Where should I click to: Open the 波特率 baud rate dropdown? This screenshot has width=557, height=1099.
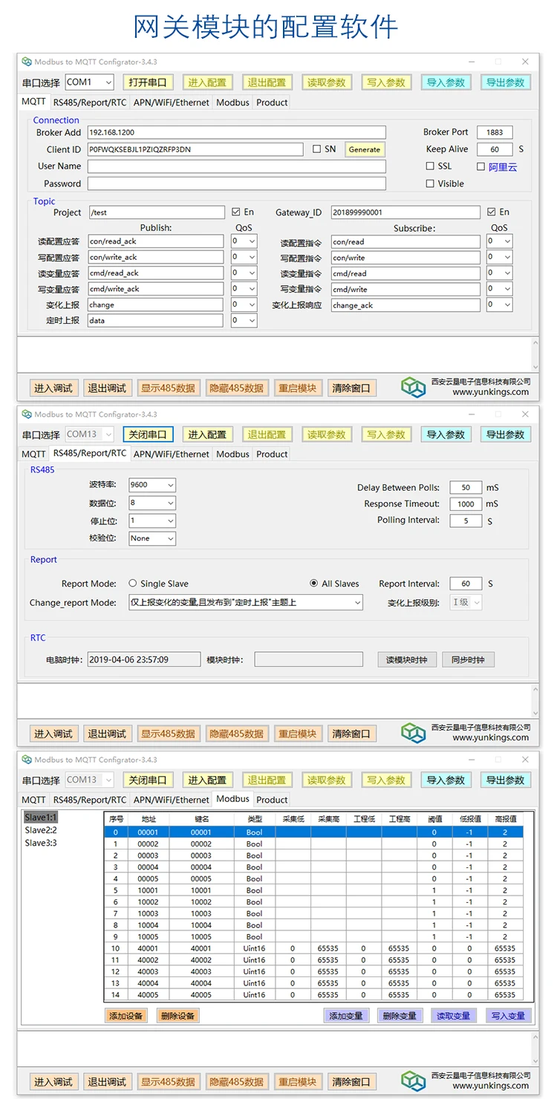(x=152, y=485)
